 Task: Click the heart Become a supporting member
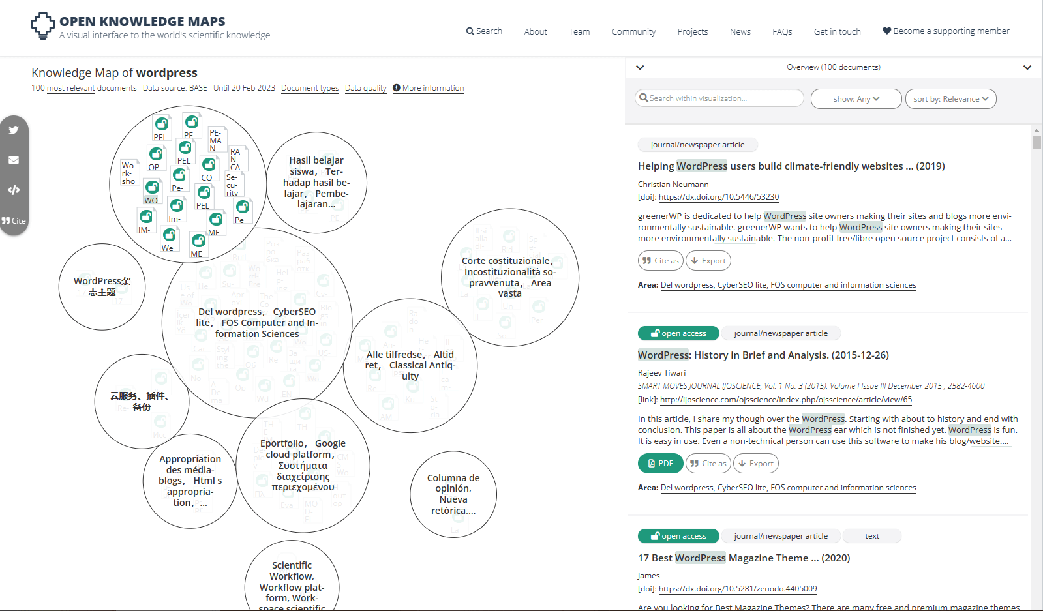886,31
